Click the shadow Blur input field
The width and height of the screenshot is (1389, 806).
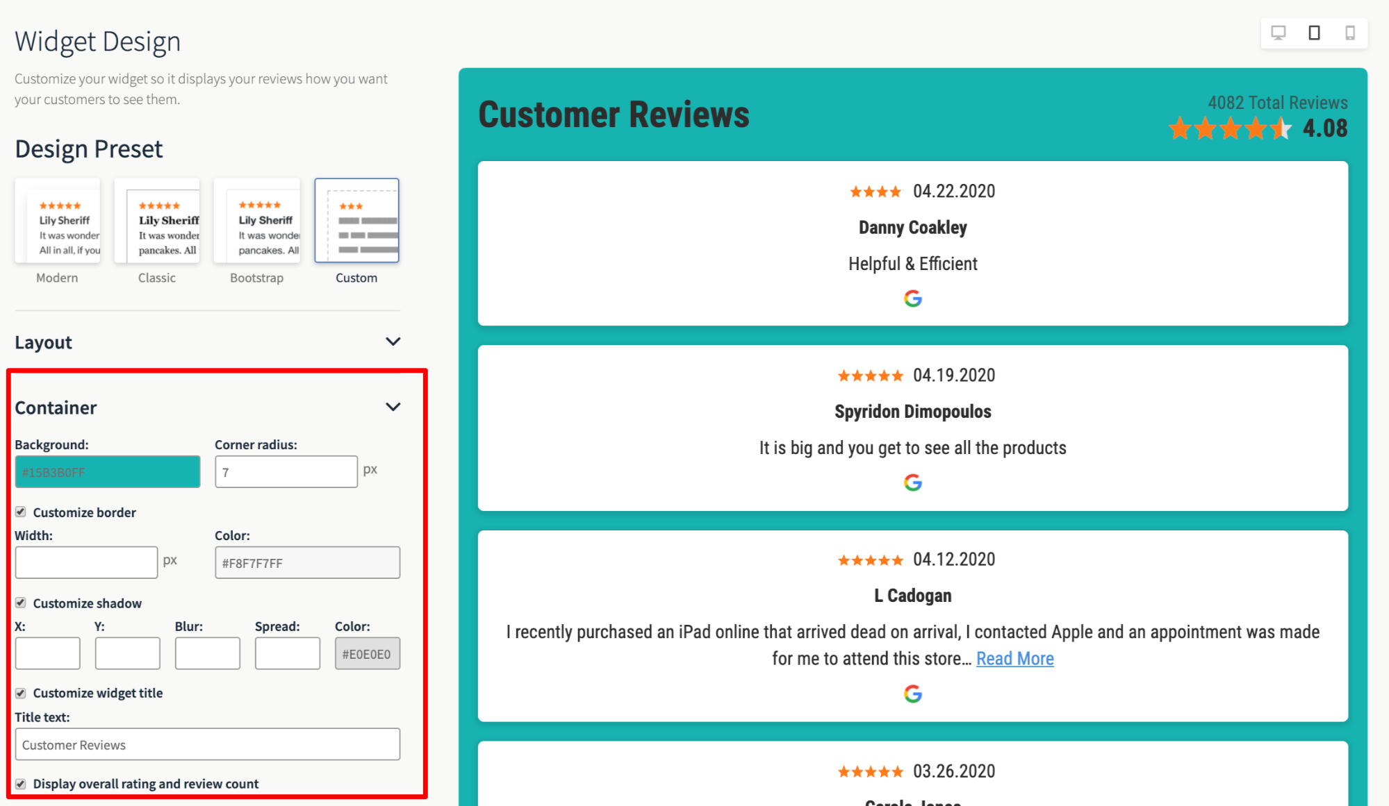click(x=207, y=653)
